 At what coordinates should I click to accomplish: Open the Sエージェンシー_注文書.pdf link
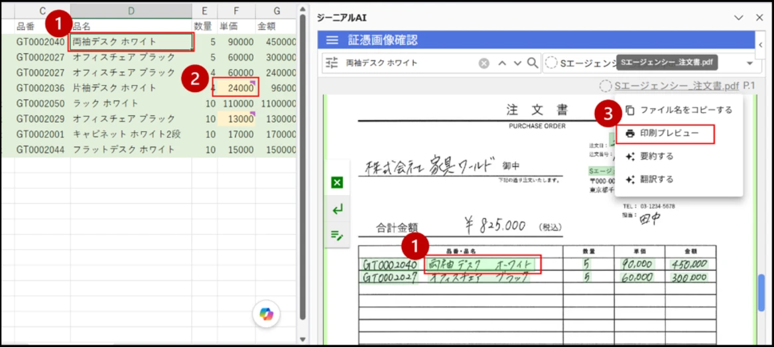click(x=677, y=86)
